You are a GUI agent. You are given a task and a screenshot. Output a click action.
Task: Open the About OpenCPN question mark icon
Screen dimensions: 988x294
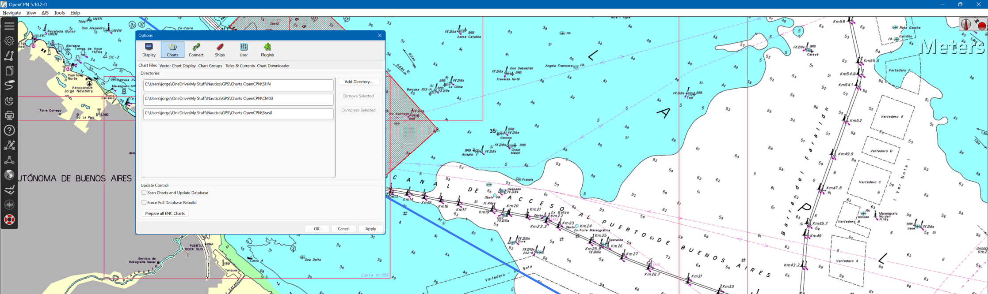coord(9,130)
